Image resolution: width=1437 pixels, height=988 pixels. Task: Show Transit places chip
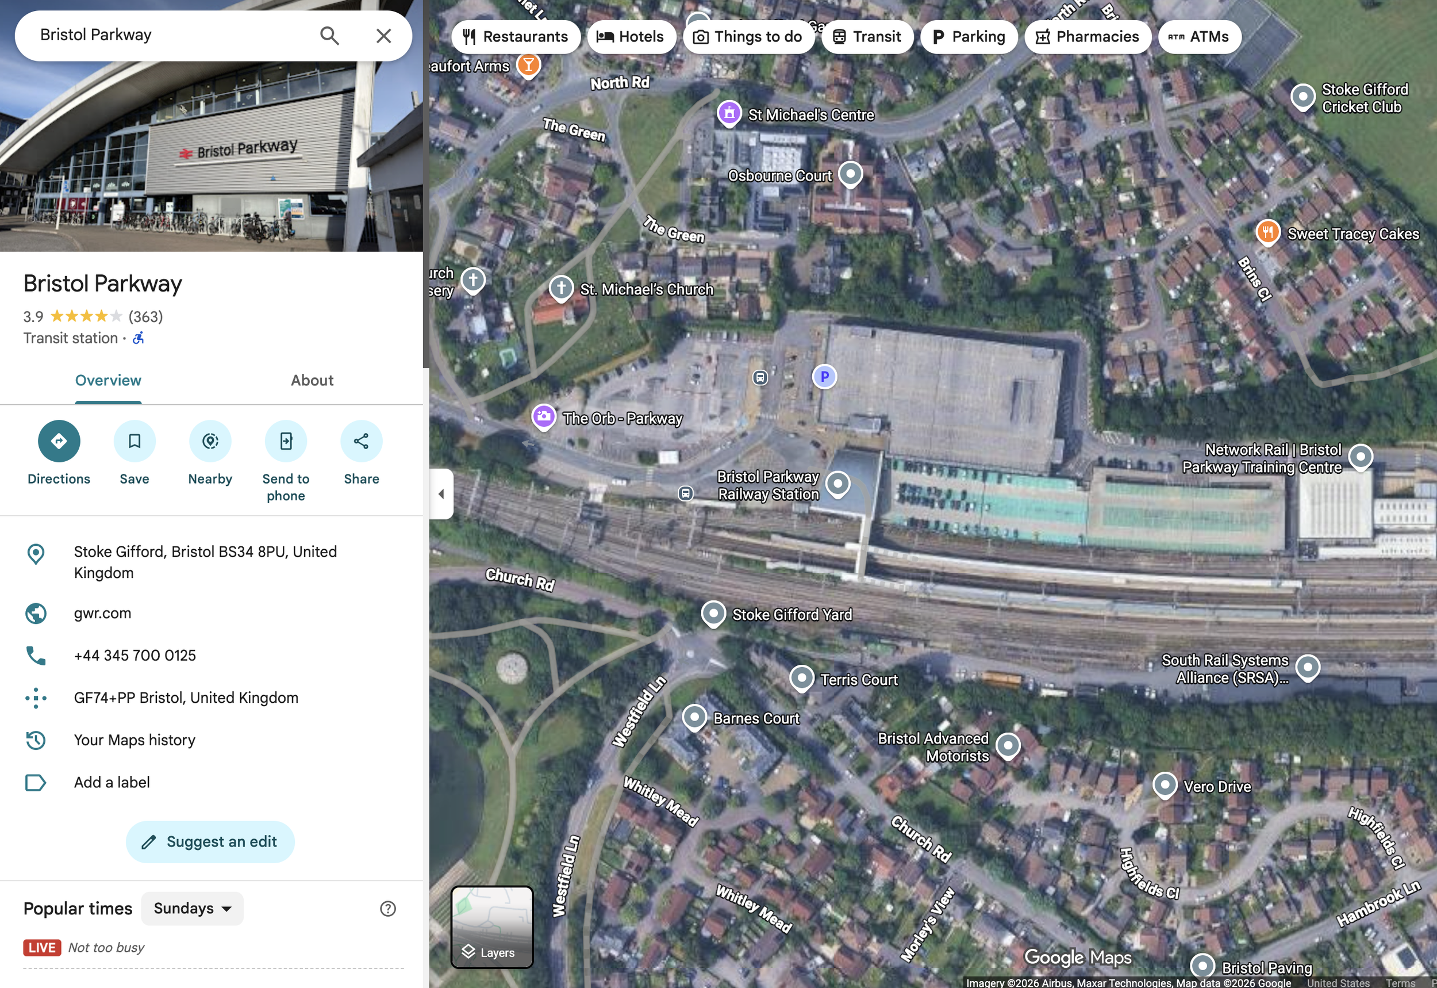tap(867, 37)
